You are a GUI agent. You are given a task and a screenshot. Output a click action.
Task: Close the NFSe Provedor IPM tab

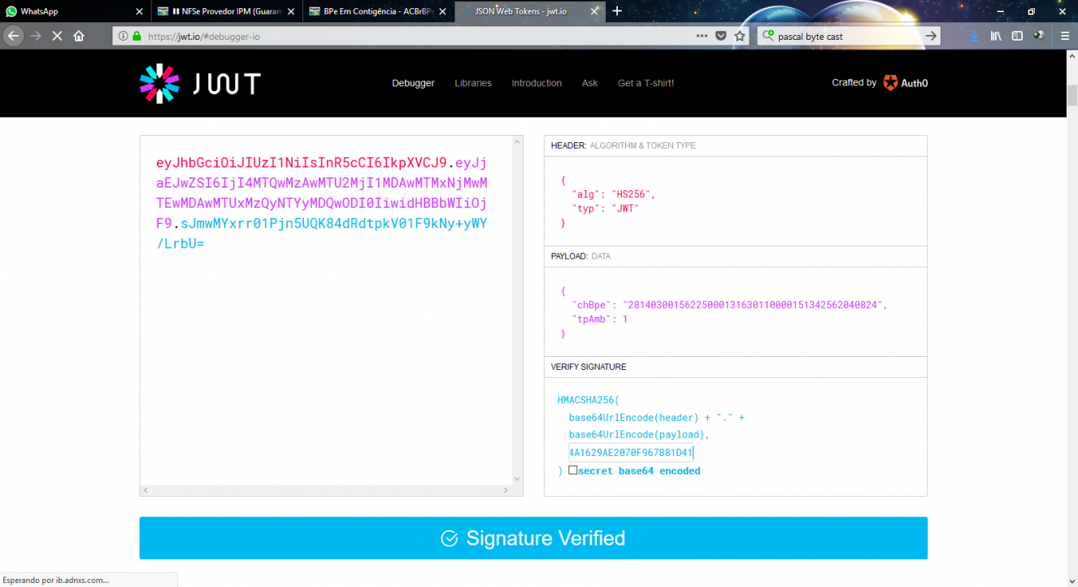coord(291,11)
